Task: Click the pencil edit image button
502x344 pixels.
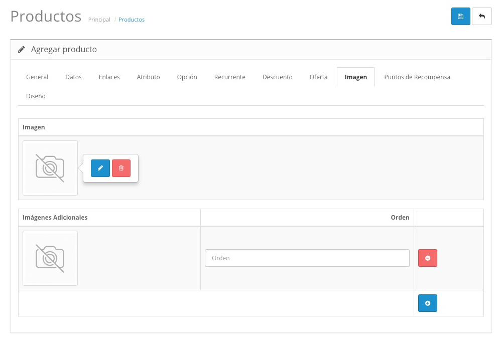Action: click(x=100, y=168)
